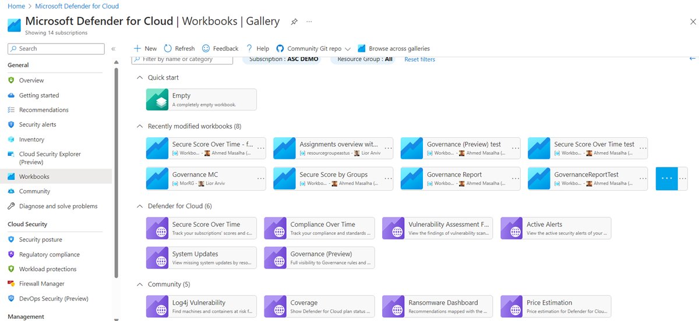This screenshot has height=321, width=699.
Task: Click the New workbook plus button
Action: (145, 49)
